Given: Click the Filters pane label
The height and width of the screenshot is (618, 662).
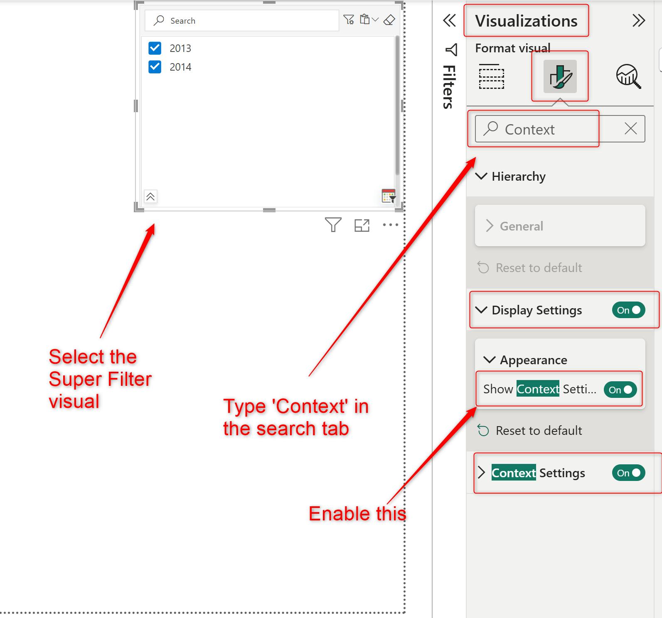Looking at the screenshot, I should (x=449, y=86).
